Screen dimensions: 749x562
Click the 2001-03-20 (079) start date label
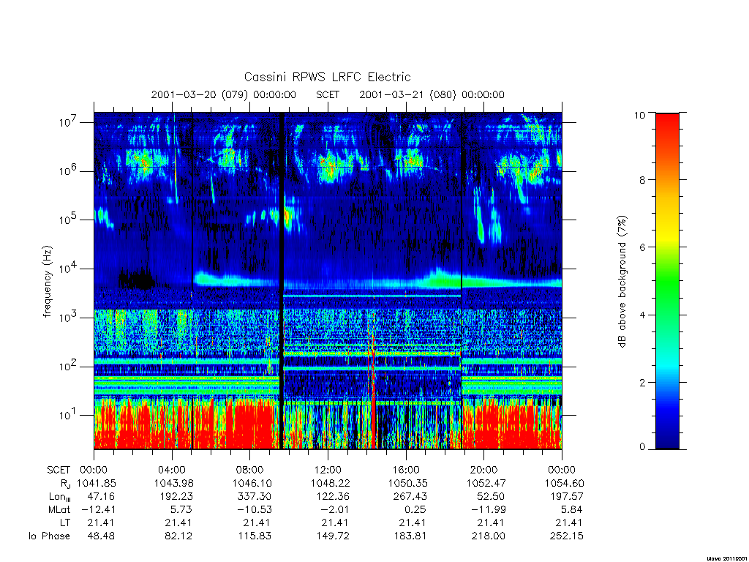coord(224,94)
